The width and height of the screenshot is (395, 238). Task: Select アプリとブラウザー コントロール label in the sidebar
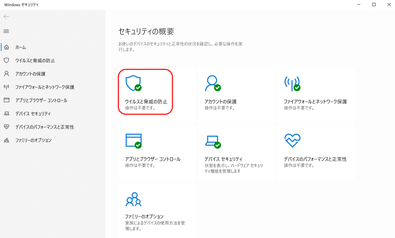pyautogui.click(x=41, y=100)
